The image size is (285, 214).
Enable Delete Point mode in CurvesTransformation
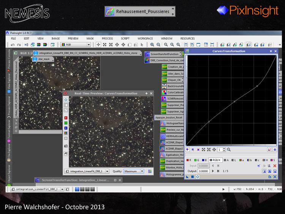(198, 150)
